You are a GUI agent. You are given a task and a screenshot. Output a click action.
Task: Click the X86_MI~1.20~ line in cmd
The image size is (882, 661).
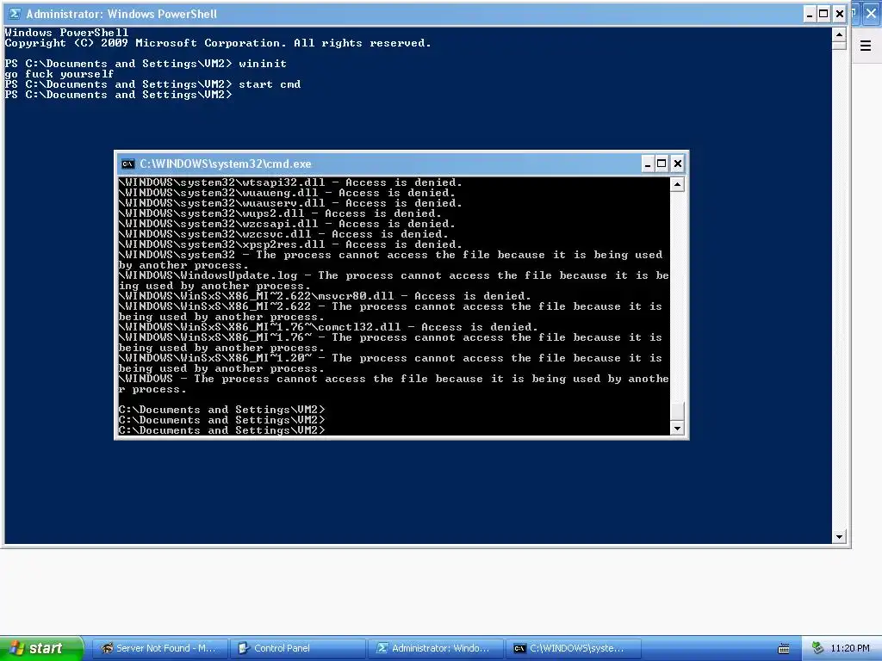(390, 363)
